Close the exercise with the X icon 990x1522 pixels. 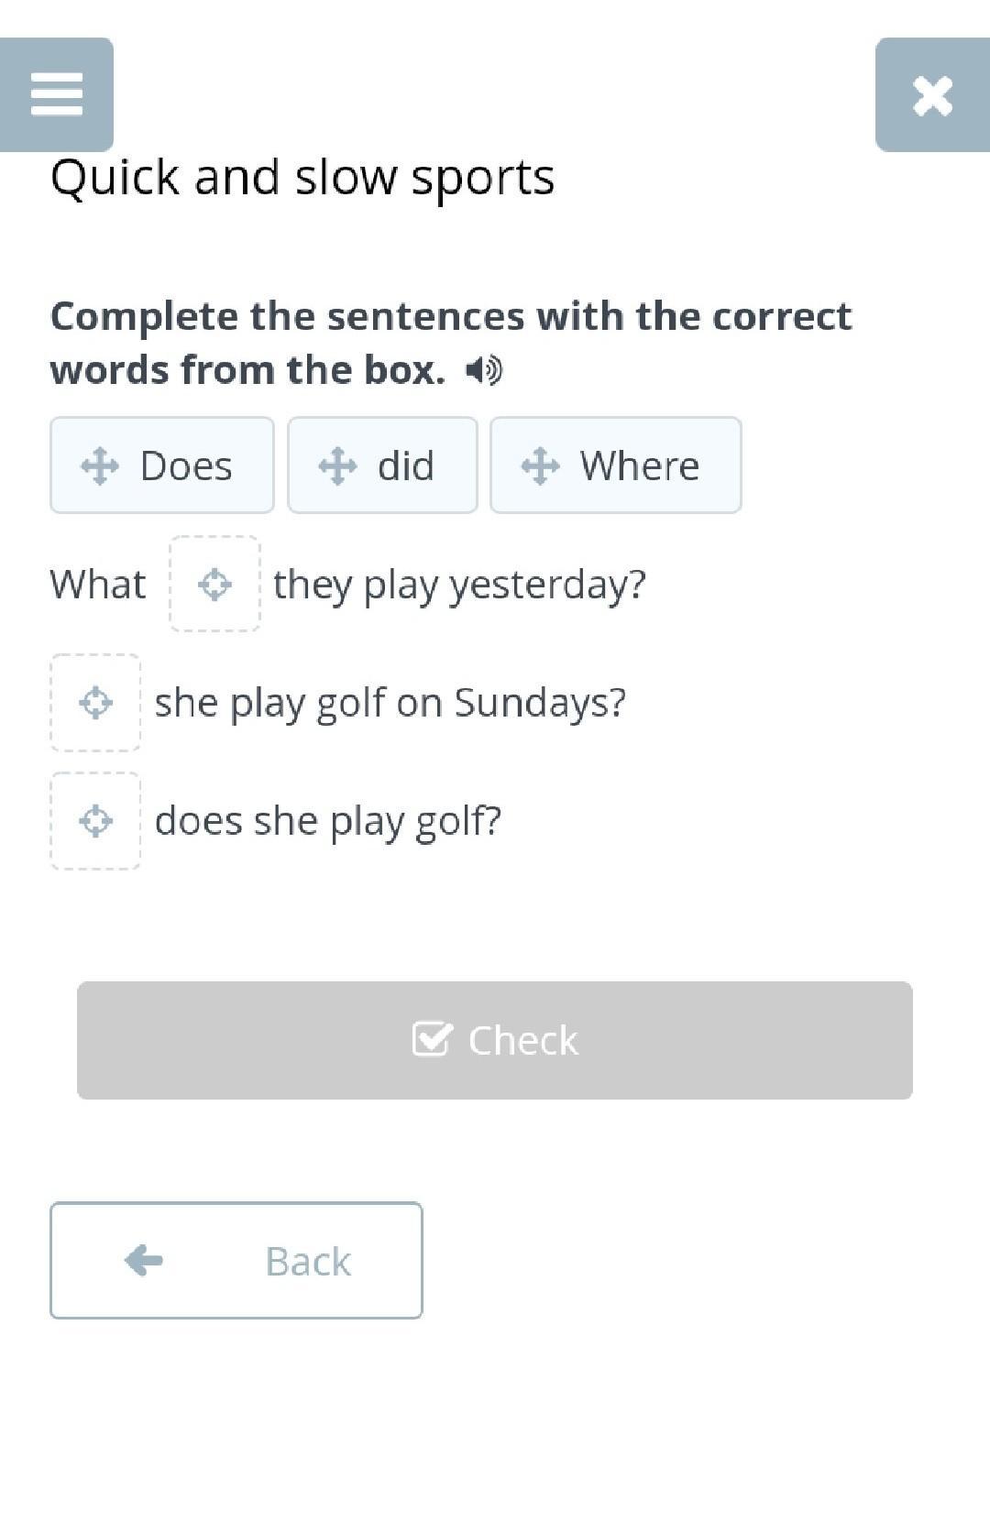point(932,95)
